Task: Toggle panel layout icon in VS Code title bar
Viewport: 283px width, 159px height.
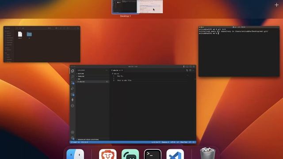Action: tap(187, 67)
